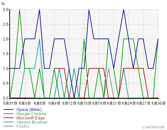Click the teal Yandex legend line swatch
The height and width of the screenshot is (130, 167).
[x=9, y=122]
